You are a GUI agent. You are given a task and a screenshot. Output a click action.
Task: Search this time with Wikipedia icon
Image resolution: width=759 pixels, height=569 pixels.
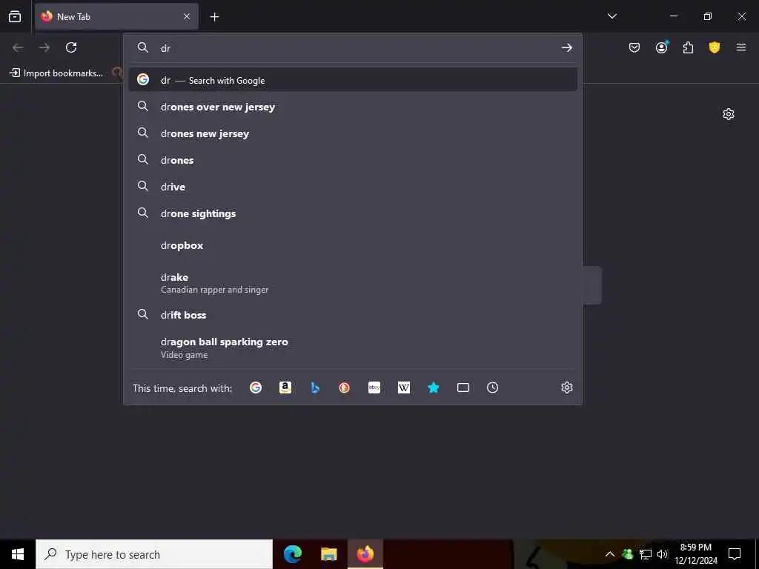pos(404,387)
